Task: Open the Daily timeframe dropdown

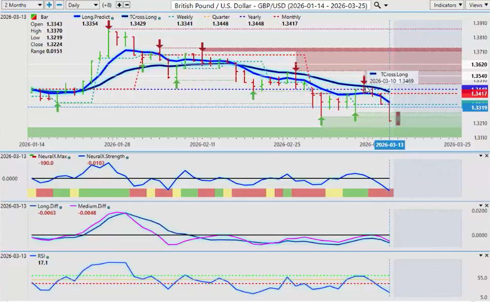Action: [x=82, y=5]
